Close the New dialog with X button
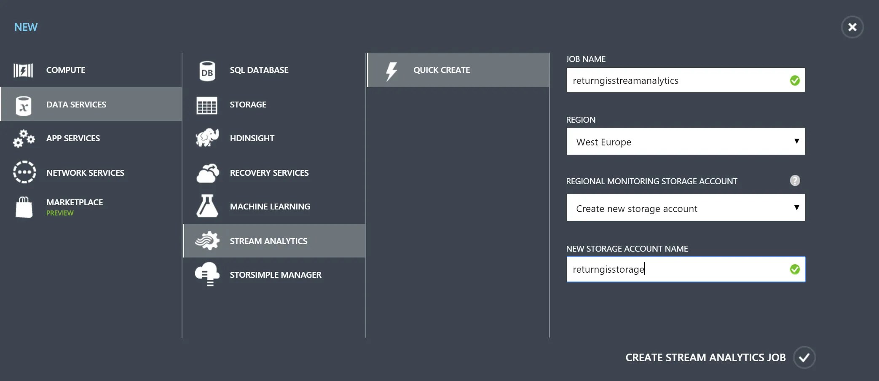Image resolution: width=879 pixels, height=381 pixels. point(852,27)
